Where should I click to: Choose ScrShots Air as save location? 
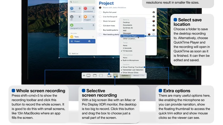tap(132, 28)
